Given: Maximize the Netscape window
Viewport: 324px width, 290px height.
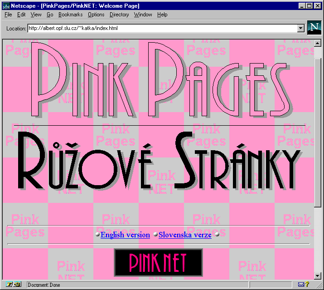Looking at the screenshot, I should tap(309, 6).
